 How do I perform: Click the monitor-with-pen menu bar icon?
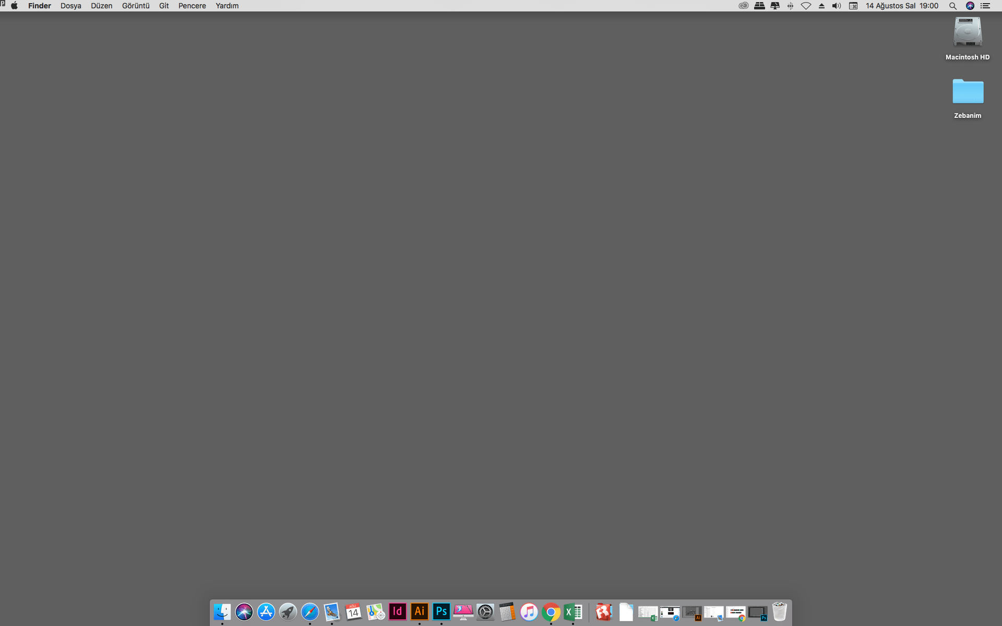tap(775, 6)
